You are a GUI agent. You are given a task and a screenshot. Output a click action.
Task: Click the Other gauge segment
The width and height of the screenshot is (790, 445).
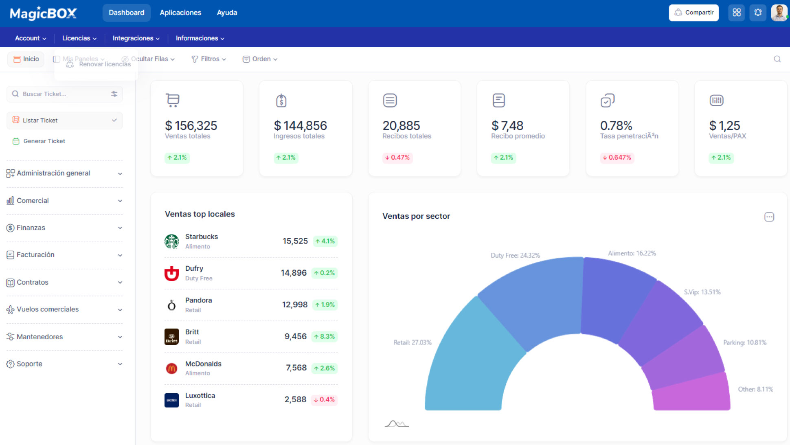[x=692, y=394]
